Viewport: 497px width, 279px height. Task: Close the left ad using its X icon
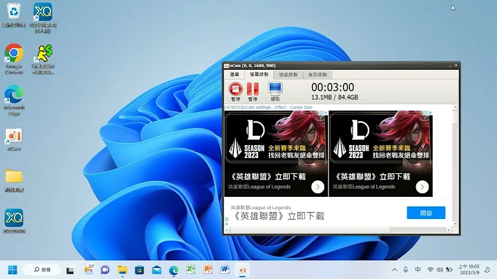pyautogui.click(x=326, y=113)
